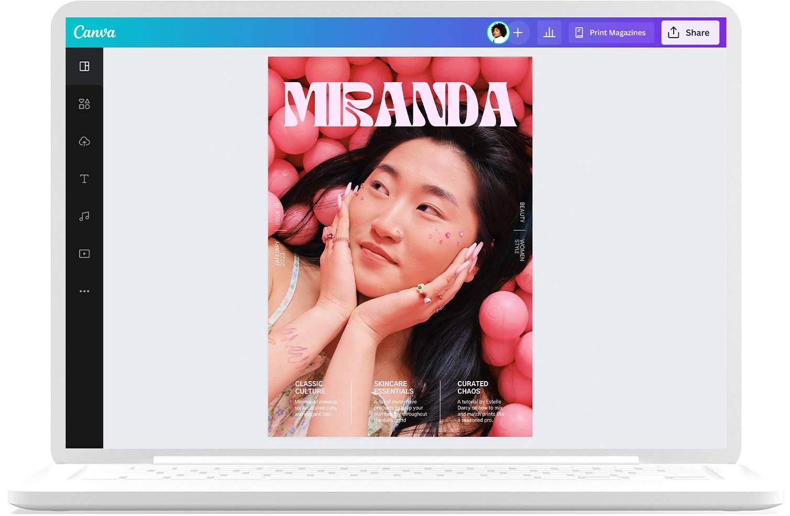This screenshot has height=516, width=790.
Task: Open the Uploads panel via cloud icon
Action: click(84, 141)
